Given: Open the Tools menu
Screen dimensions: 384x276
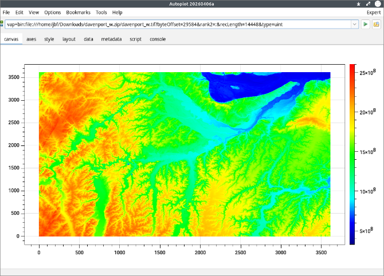Looking at the screenshot, I should (x=101, y=12).
